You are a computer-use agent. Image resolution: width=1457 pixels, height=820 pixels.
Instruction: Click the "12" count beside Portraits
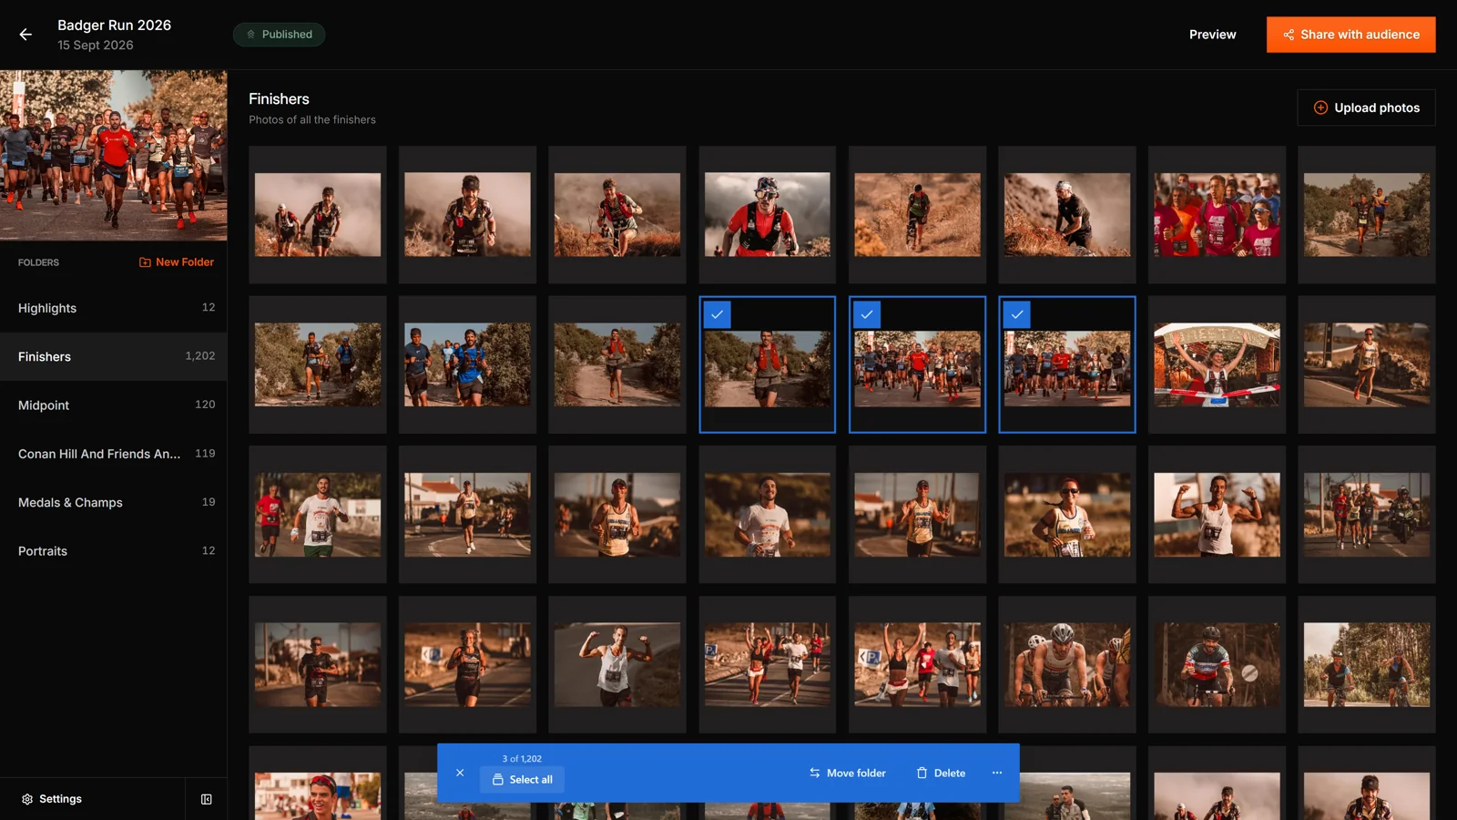click(x=209, y=551)
